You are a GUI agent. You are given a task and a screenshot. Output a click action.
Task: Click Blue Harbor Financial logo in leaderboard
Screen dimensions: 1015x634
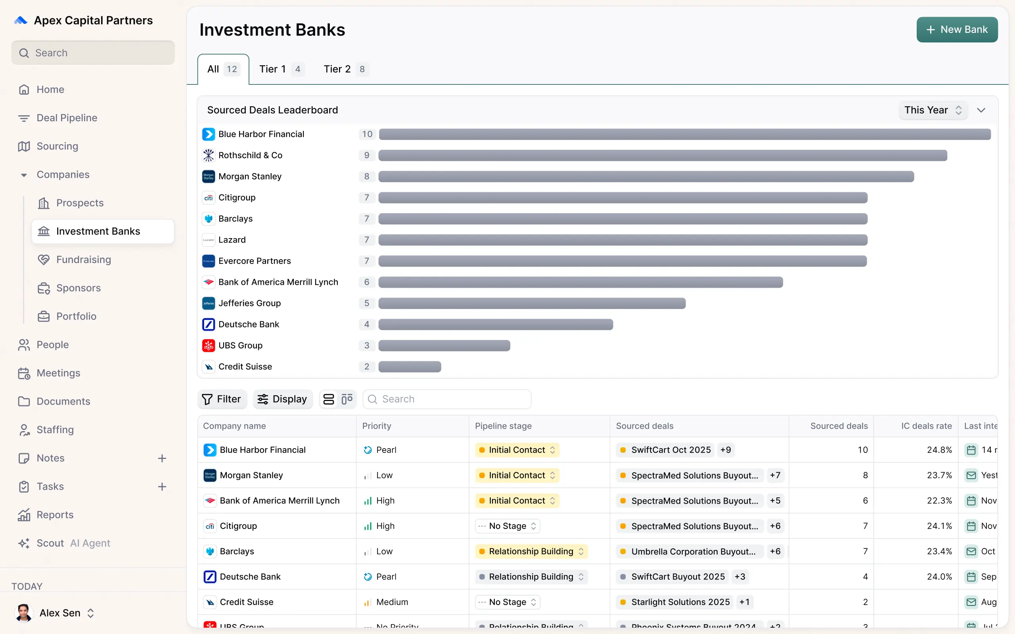tap(209, 134)
